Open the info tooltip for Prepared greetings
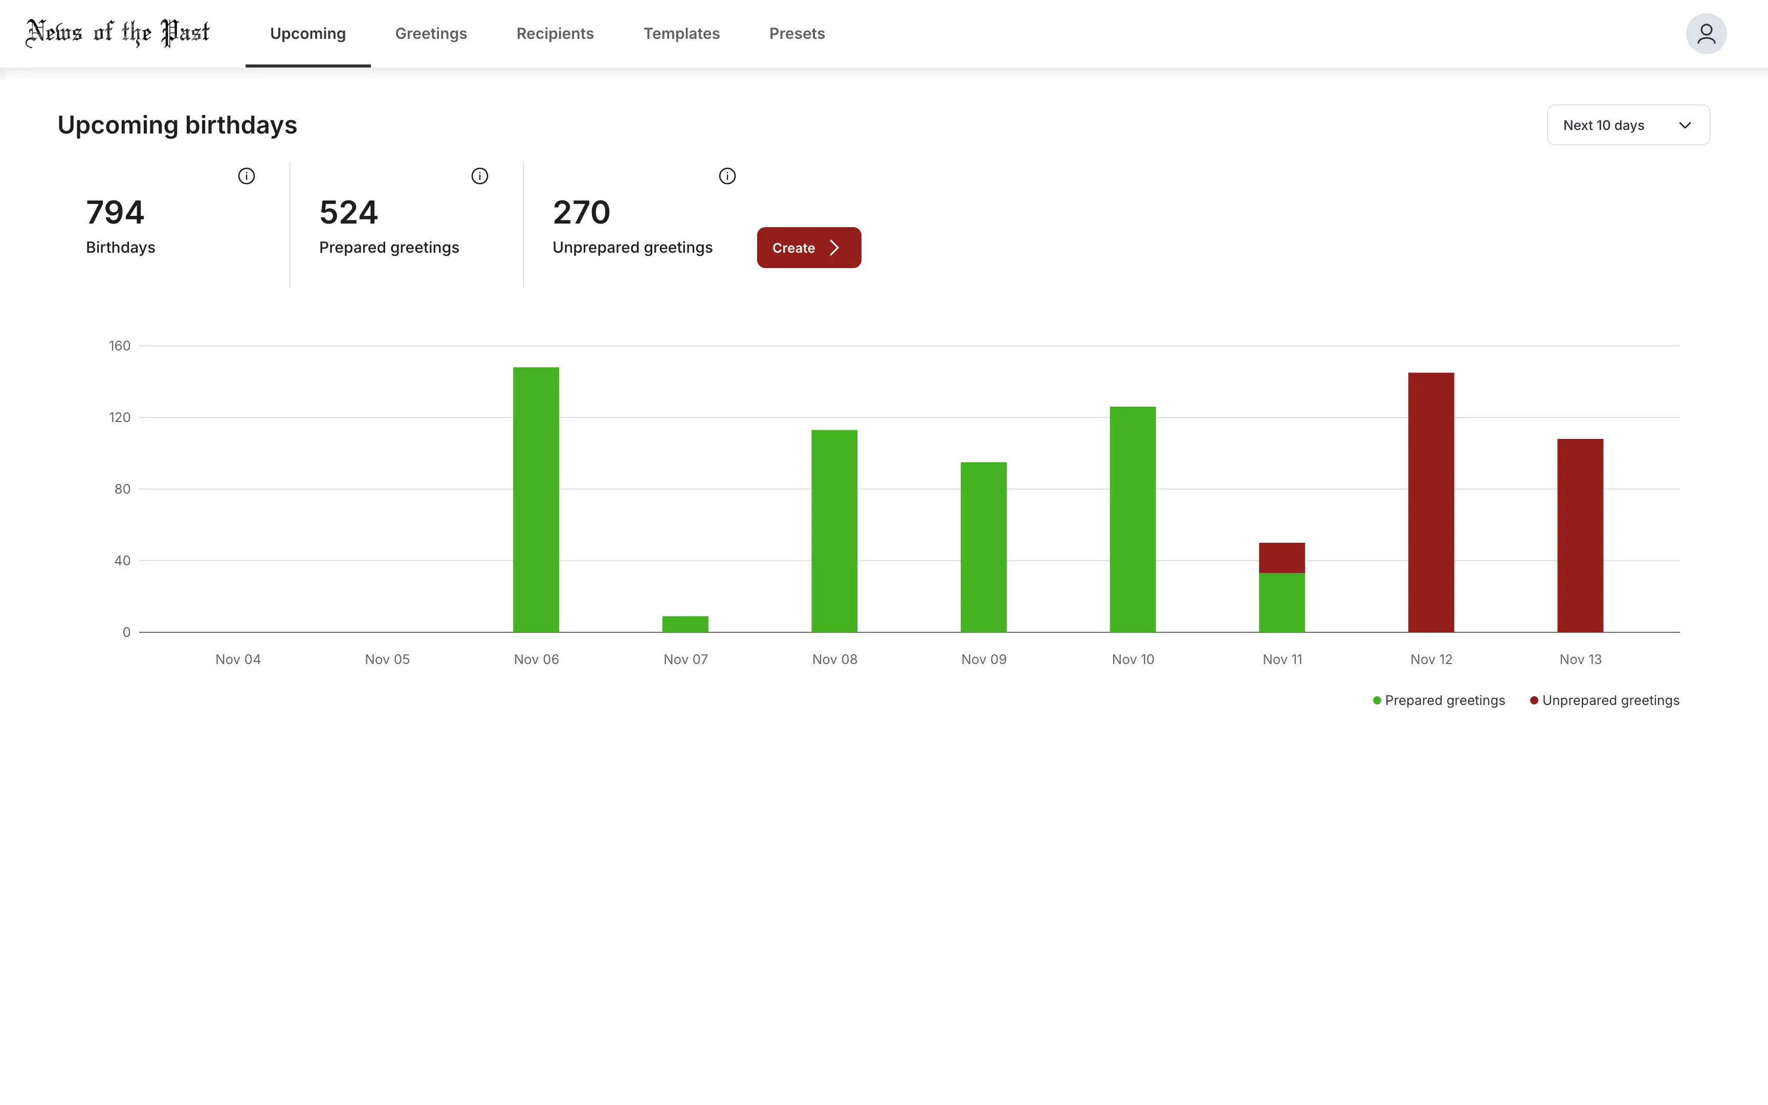The height and width of the screenshot is (1105, 1768). (480, 175)
